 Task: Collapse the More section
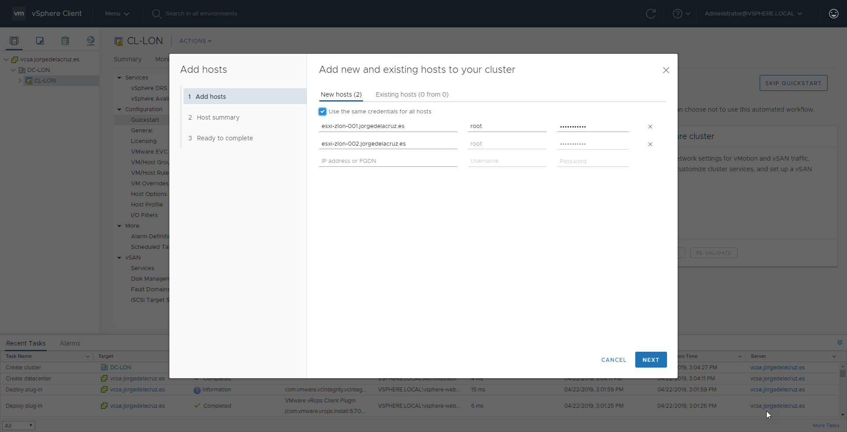coord(119,226)
